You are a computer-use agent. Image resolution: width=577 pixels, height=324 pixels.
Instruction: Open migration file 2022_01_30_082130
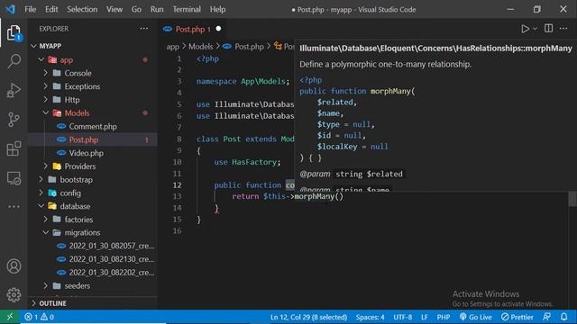click(x=93, y=259)
